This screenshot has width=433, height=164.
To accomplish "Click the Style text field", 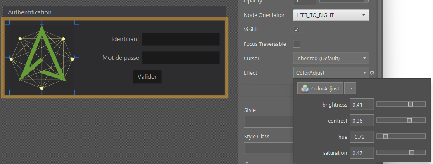I will [269, 121].
